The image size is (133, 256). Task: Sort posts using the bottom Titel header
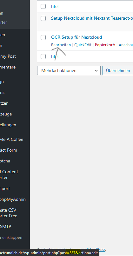point(54,56)
